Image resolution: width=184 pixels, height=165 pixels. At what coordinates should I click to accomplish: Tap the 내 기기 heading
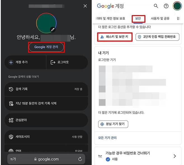(x=103, y=53)
